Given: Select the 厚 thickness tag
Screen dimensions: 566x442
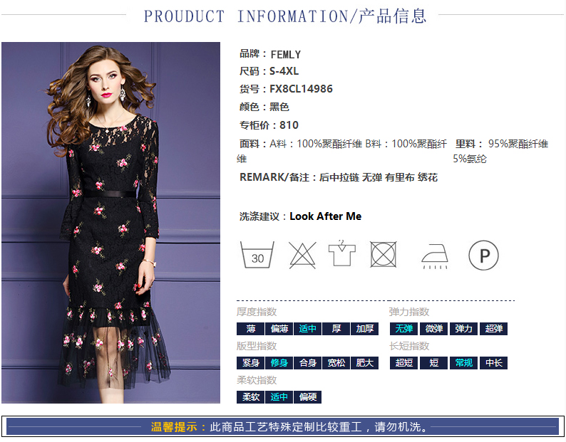Looking at the screenshot, I should 336,328.
